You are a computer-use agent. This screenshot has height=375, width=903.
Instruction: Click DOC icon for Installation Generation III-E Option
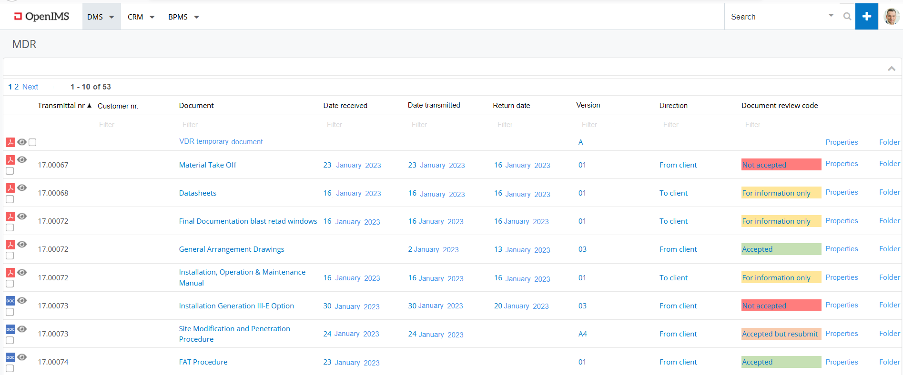10,301
